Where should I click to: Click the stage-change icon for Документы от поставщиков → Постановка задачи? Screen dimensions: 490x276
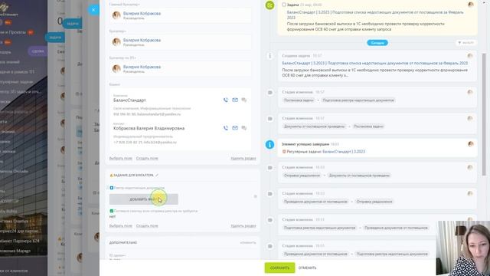(x=270, y=119)
